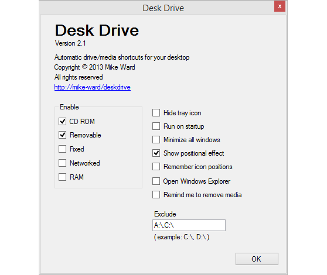
Task: Tick the Hide tray icon option
Action: 156,112
